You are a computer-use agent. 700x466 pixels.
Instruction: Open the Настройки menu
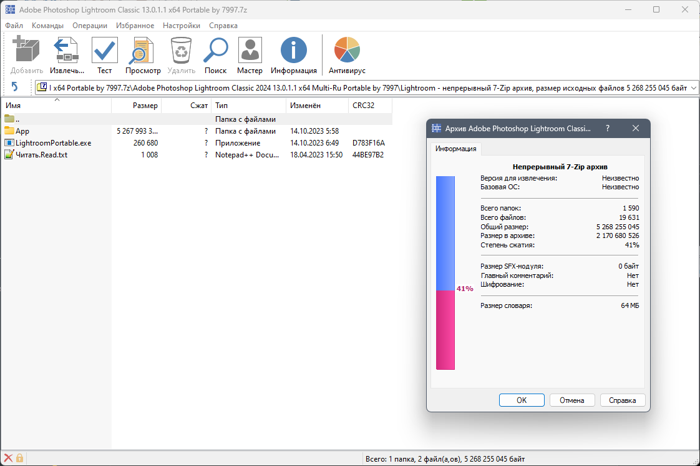pyautogui.click(x=181, y=25)
